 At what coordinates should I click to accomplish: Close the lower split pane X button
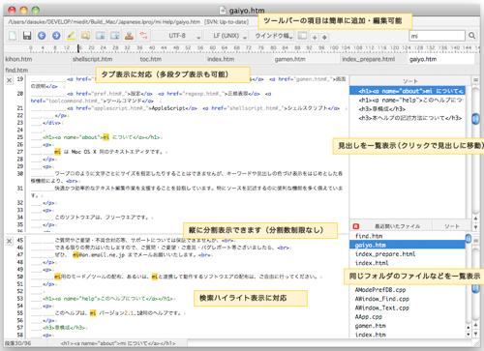(10, 241)
